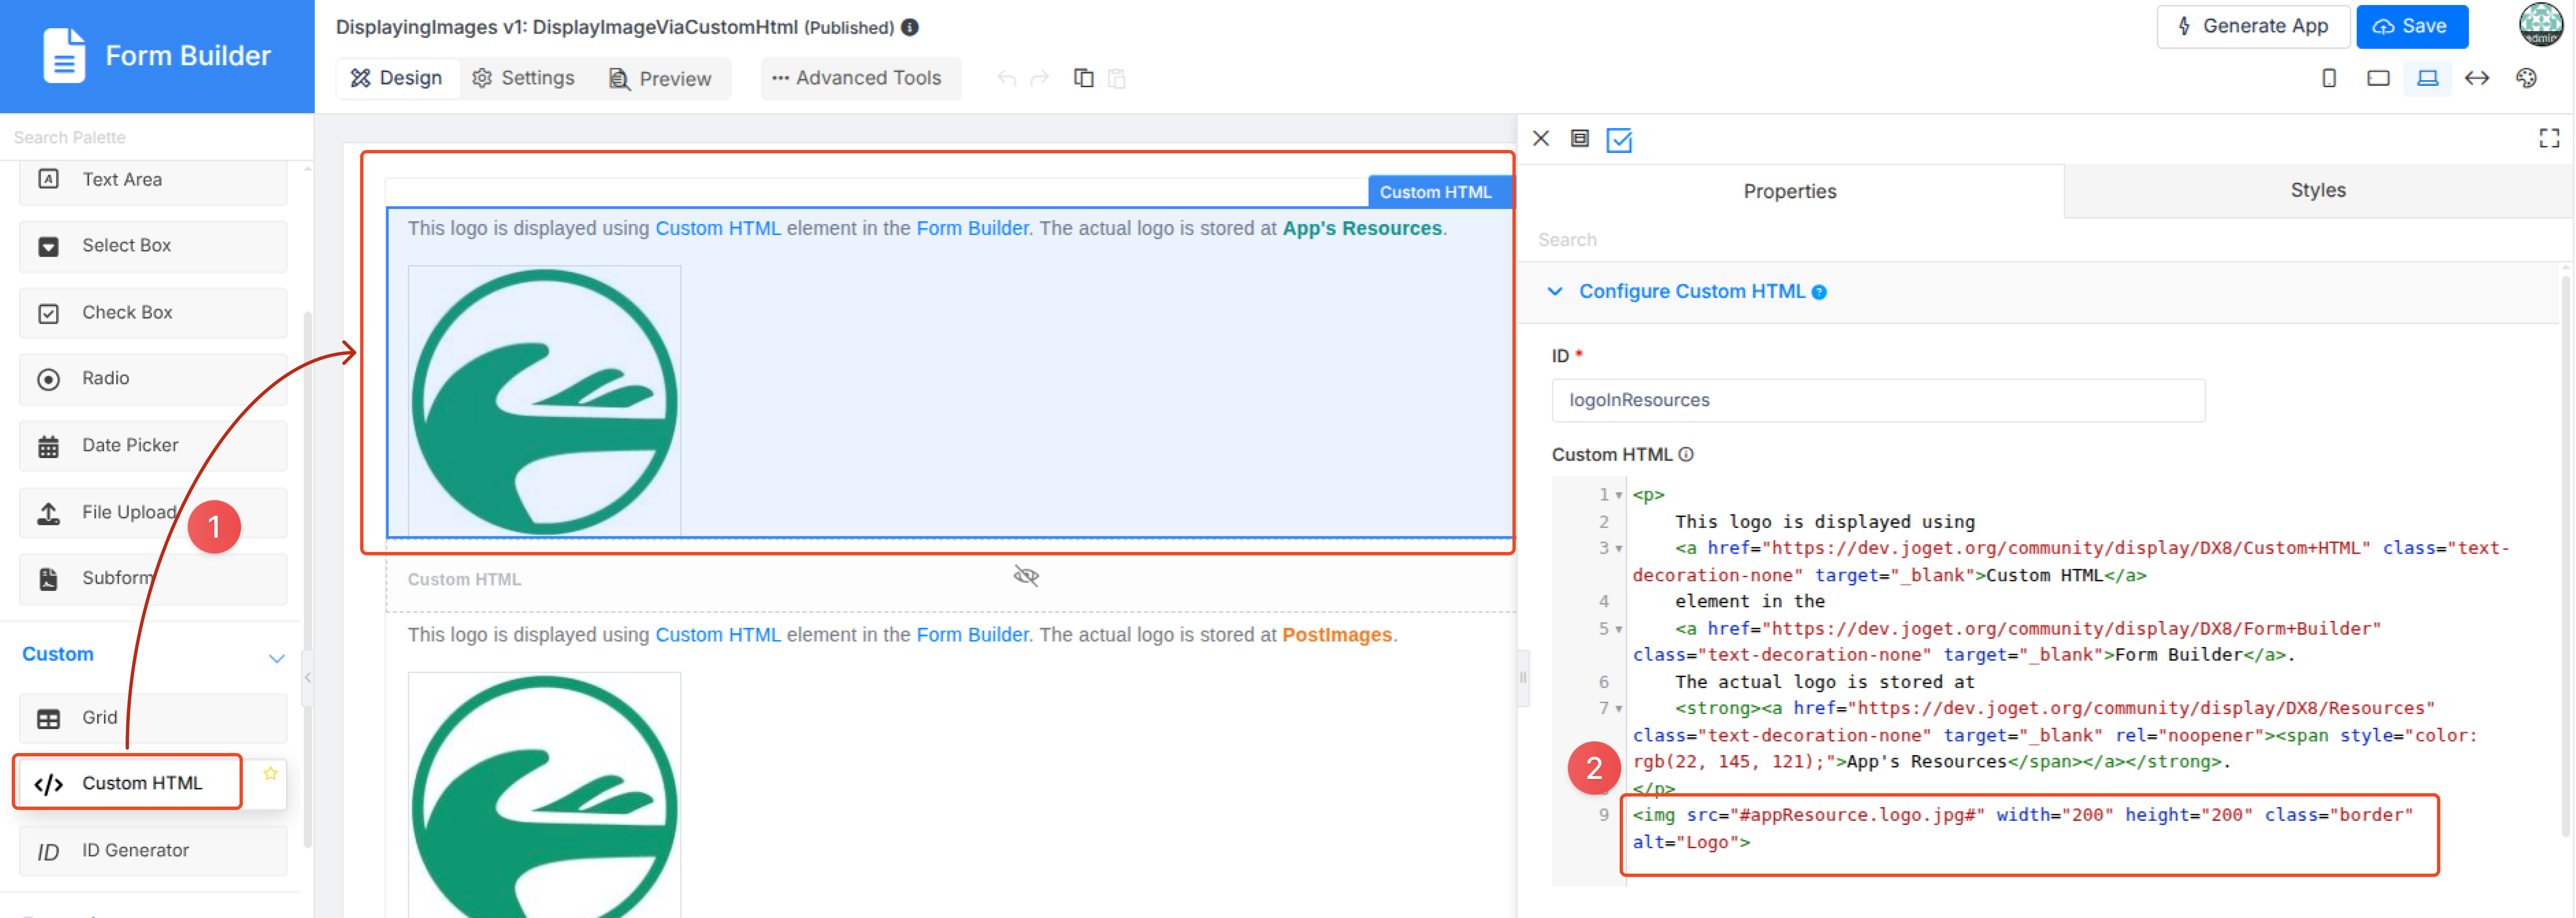
Task: Fold code at line 1 arrow
Action: pos(1619,495)
